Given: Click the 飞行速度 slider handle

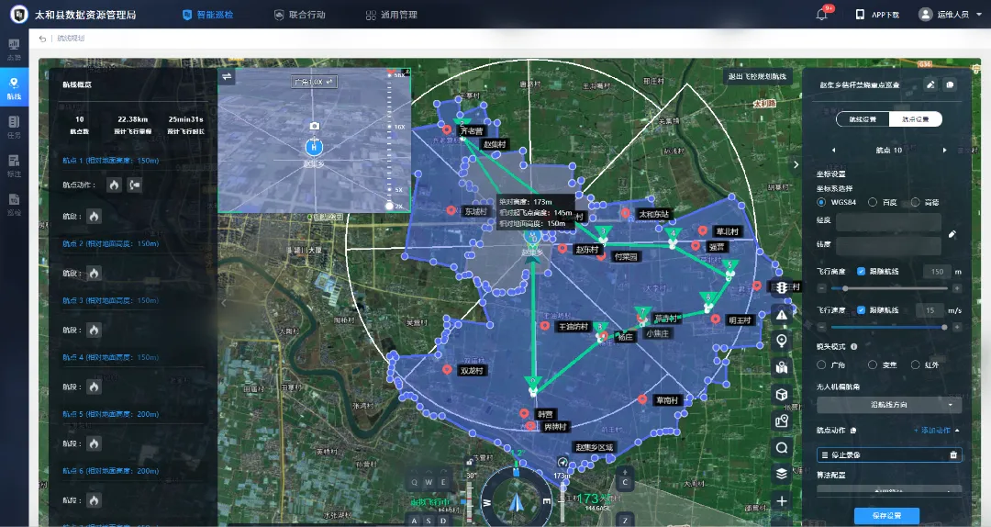Looking at the screenshot, I should (944, 327).
